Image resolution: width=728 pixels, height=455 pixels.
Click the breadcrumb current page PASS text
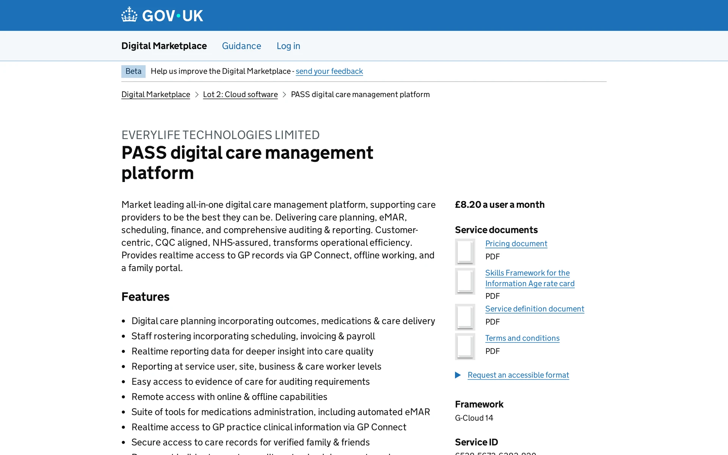[x=360, y=94]
